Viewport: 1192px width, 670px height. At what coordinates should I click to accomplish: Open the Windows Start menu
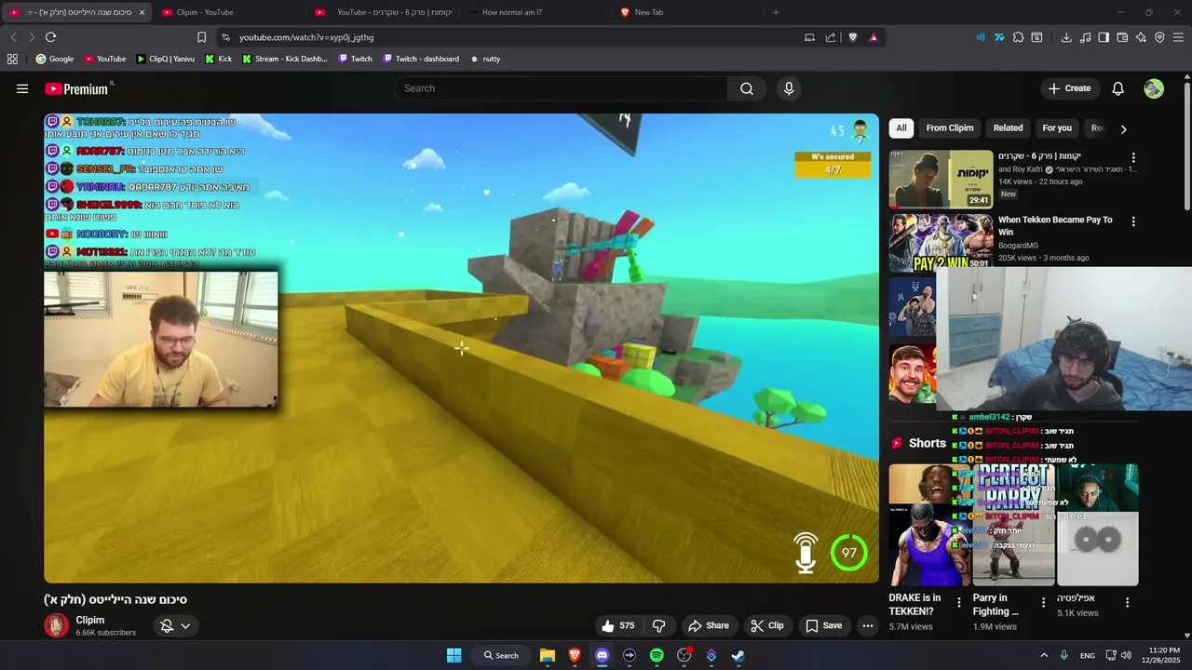click(454, 655)
